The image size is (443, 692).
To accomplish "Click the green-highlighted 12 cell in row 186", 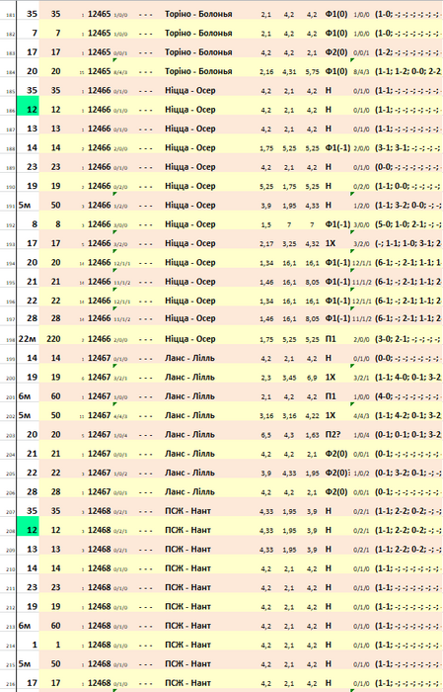I will click(28, 106).
